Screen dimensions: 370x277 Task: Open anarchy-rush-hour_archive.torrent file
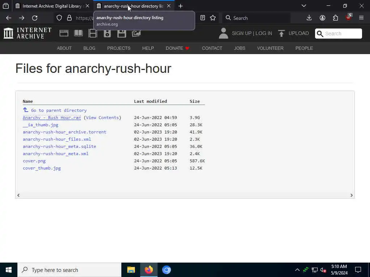[64, 132]
